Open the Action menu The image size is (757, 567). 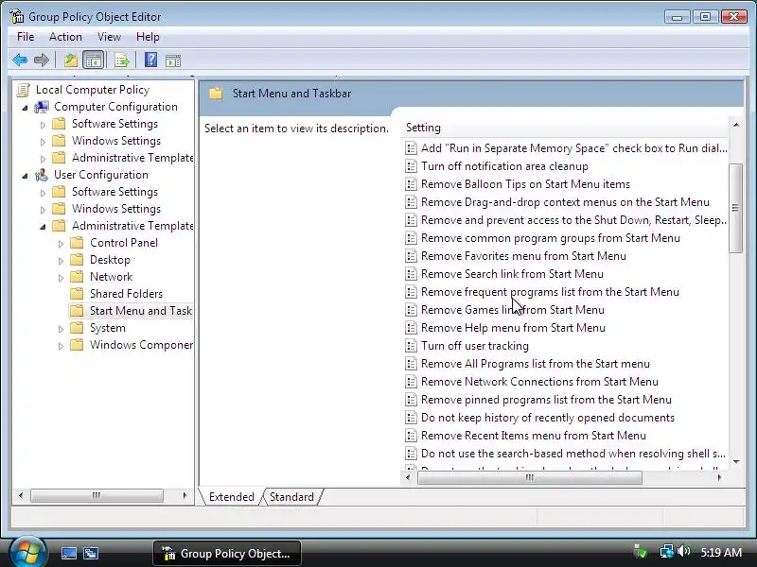[65, 37]
